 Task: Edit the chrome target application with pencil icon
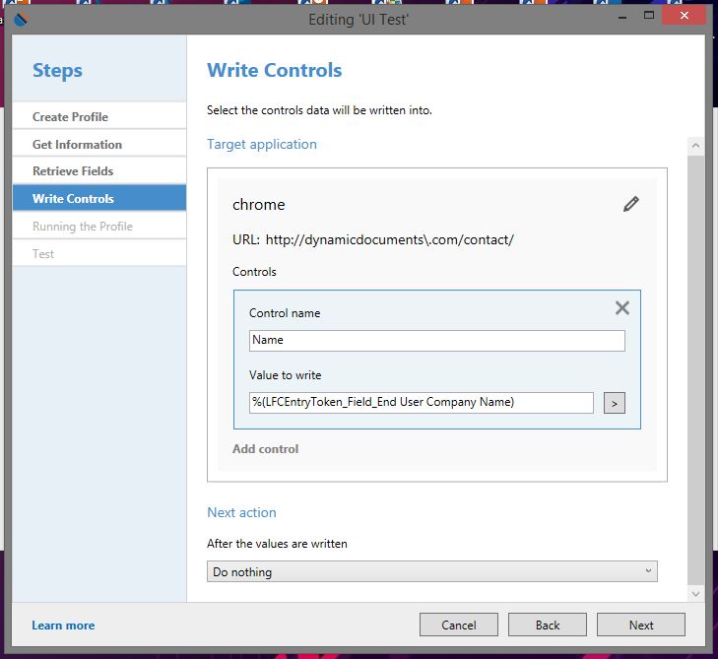pos(631,204)
